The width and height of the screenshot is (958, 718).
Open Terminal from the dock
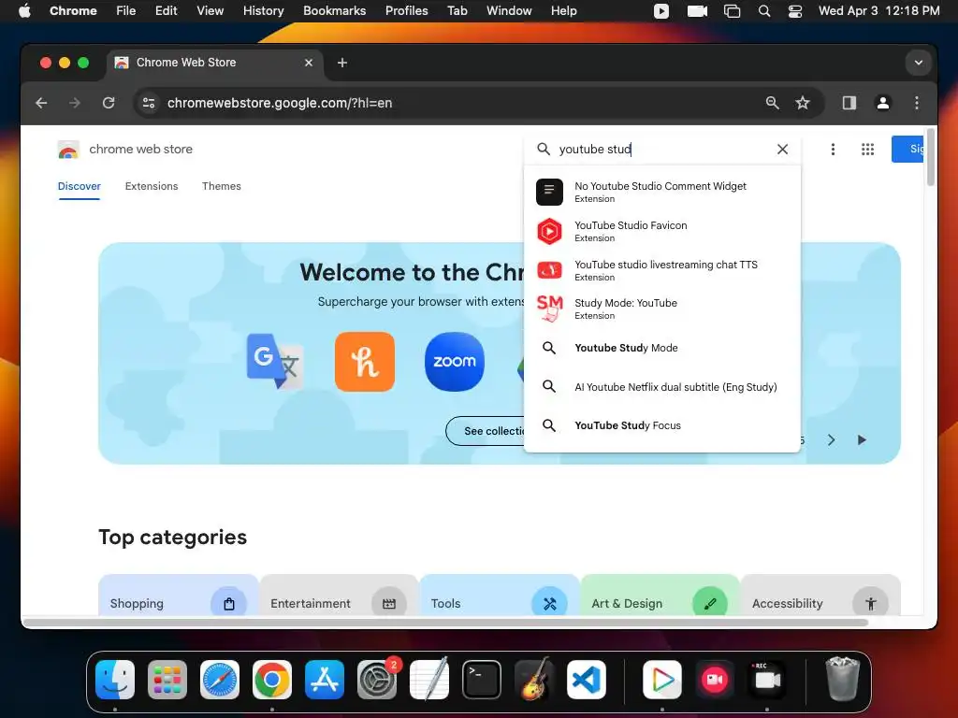[482, 680]
